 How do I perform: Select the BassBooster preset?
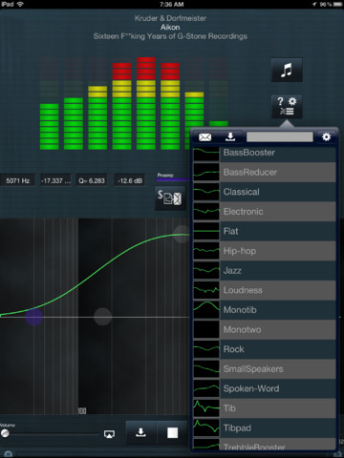point(265,153)
